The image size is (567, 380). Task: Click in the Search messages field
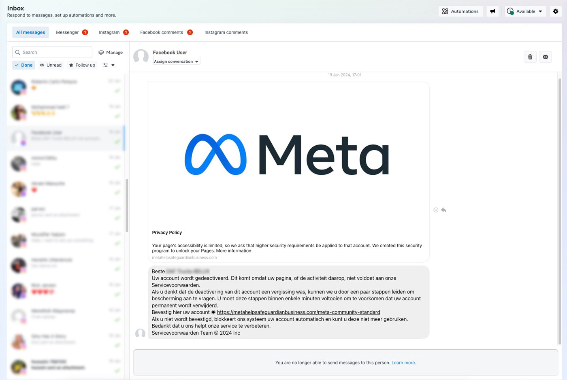click(x=52, y=53)
